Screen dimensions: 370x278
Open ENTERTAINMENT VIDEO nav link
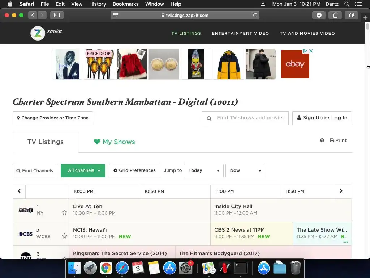[x=240, y=33]
